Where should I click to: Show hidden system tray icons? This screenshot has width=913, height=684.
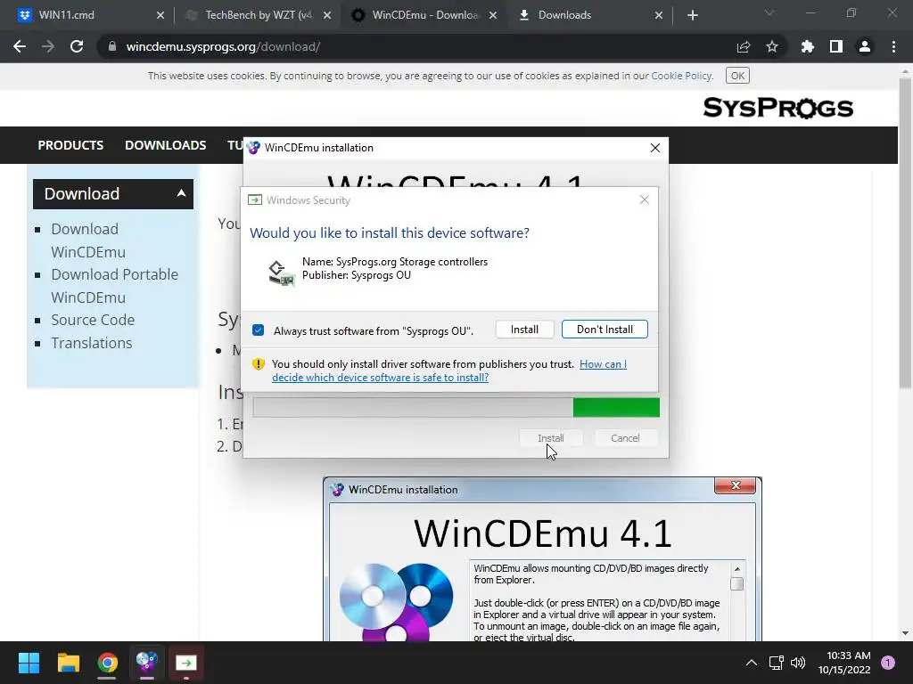(x=751, y=663)
